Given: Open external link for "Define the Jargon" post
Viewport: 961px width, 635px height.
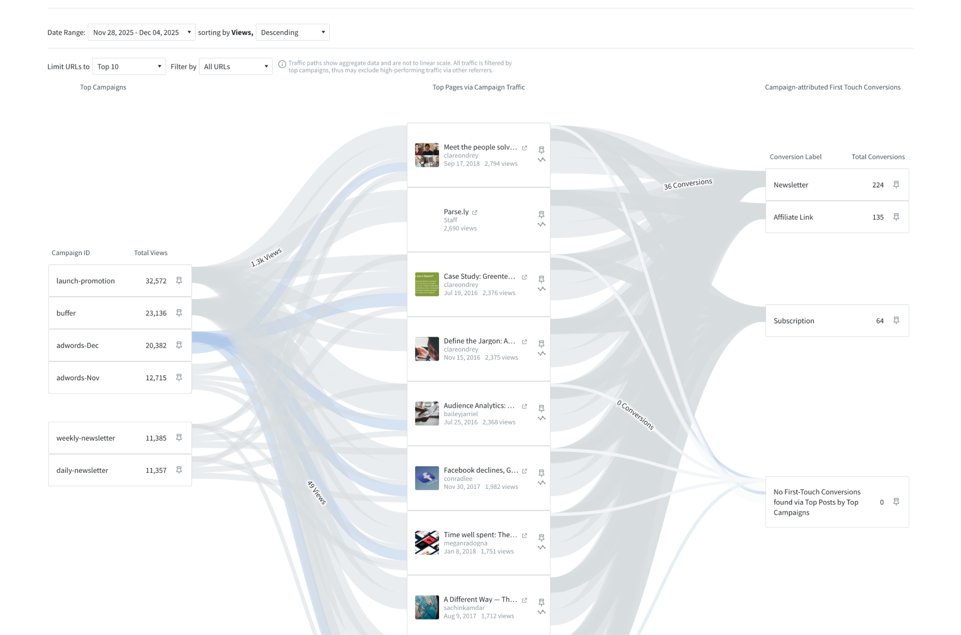Looking at the screenshot, I should click(x=524, y=341).
